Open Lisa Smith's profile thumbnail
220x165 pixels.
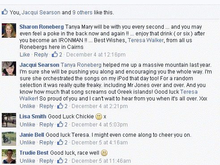(9, 120)
